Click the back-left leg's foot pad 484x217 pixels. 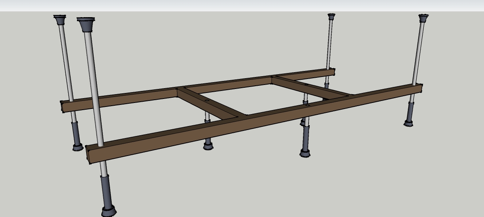click(78, 147)
